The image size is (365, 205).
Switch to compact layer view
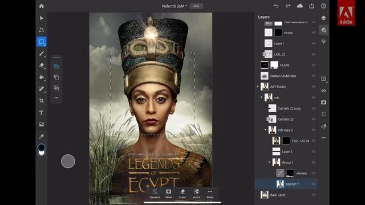[323, 18]
